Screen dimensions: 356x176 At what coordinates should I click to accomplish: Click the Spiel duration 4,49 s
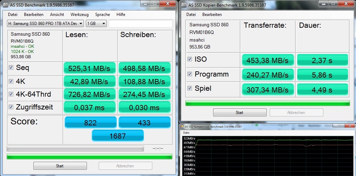pyautogui.click(x=323, y=90)
